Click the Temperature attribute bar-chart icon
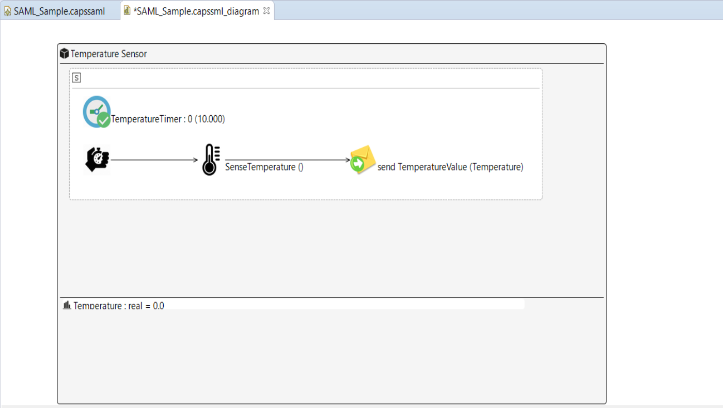This screenshot has width=723, height=408. (67, 305)
